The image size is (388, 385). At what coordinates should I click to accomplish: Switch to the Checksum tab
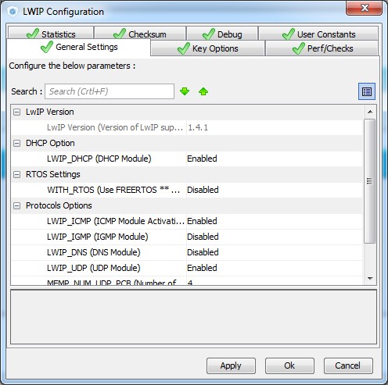(x=140, y=34)
